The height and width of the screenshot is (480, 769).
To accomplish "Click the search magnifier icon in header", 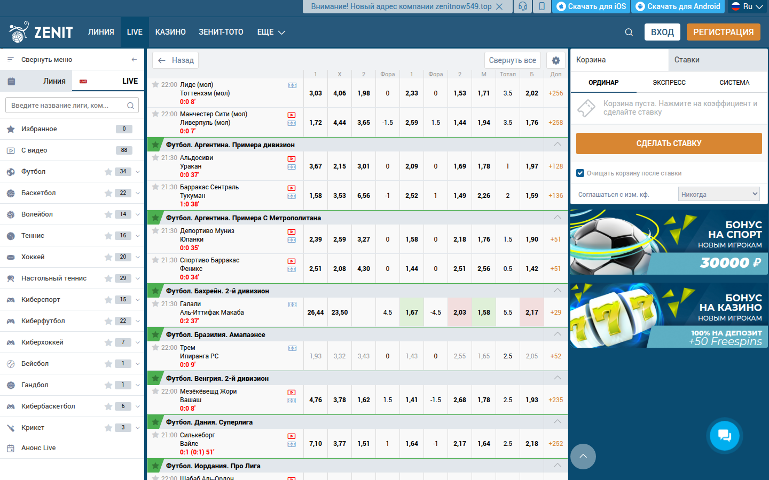I will click(629, 32).
